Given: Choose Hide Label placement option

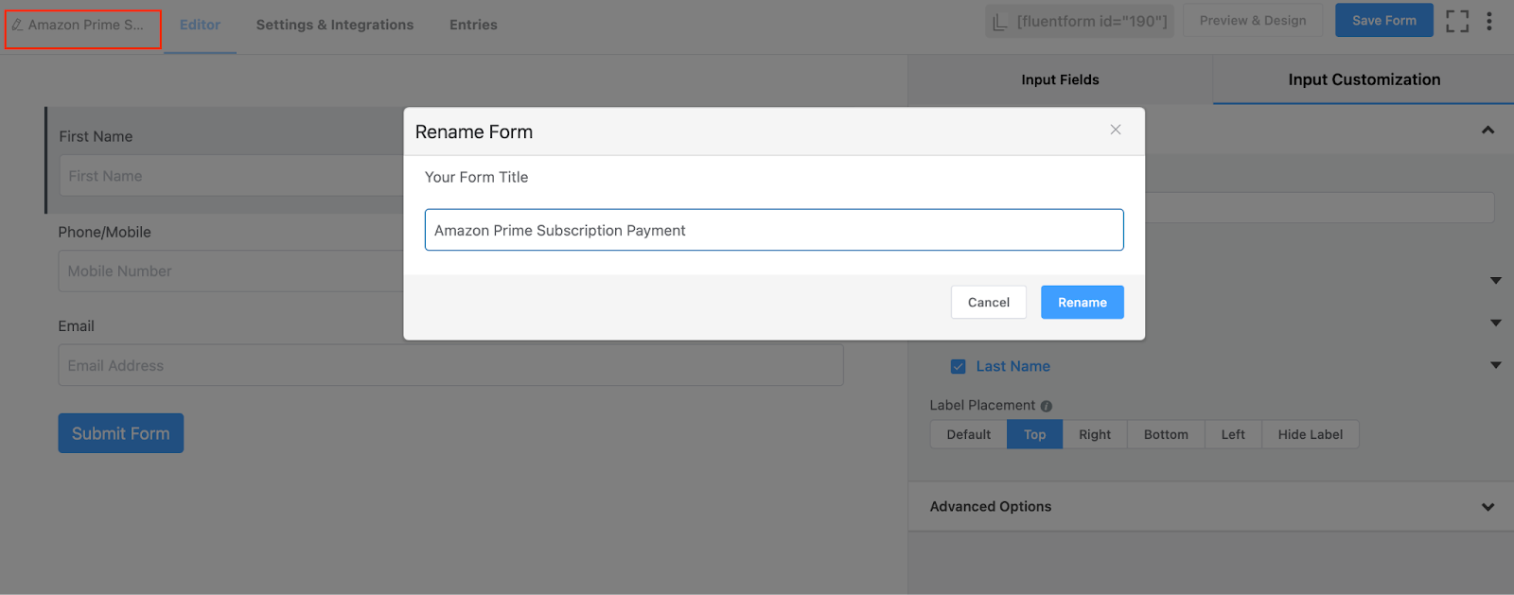Looking at the screenshot, I should coord(1310,434).
